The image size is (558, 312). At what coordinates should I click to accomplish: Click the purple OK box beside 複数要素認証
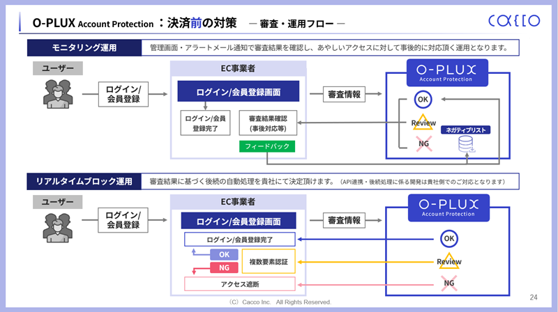pos(224,255)
